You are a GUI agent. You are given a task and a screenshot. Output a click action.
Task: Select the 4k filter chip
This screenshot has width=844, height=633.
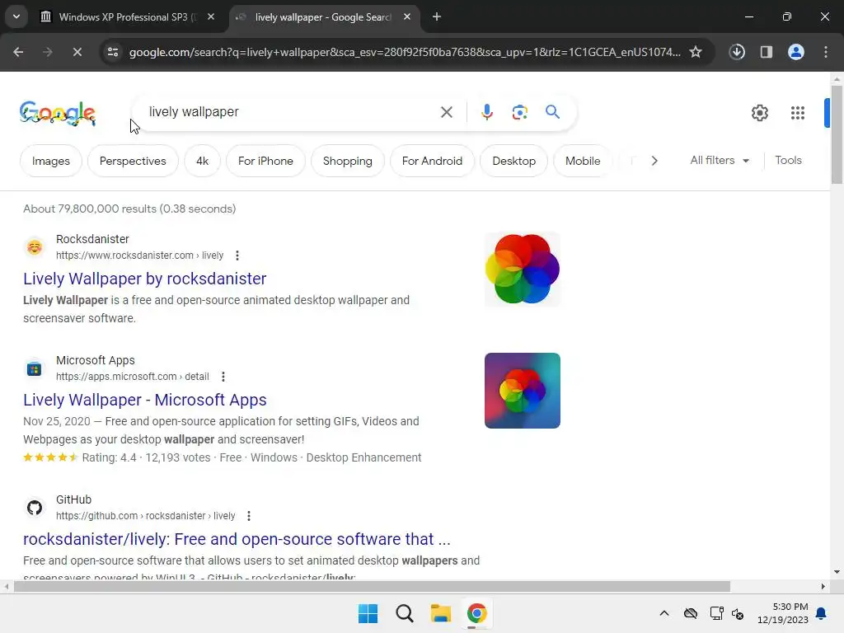pos(203,161)
